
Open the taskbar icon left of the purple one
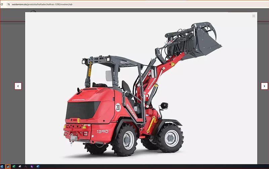(x=26, y=166)
